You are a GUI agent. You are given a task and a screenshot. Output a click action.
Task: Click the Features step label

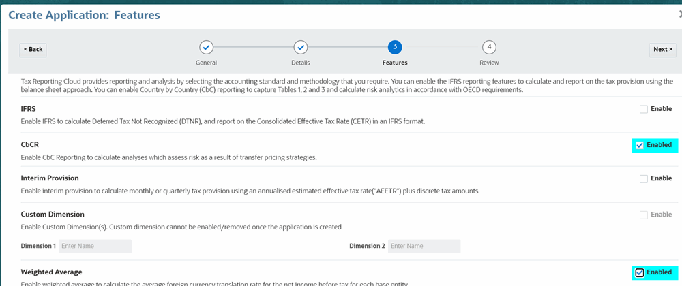point(395,63)
